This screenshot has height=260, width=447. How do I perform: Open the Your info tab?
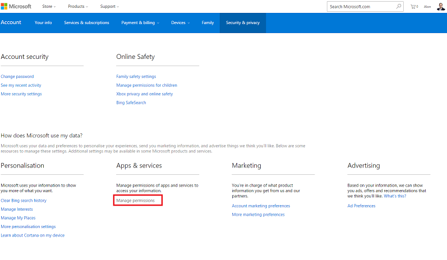[43, 22]
